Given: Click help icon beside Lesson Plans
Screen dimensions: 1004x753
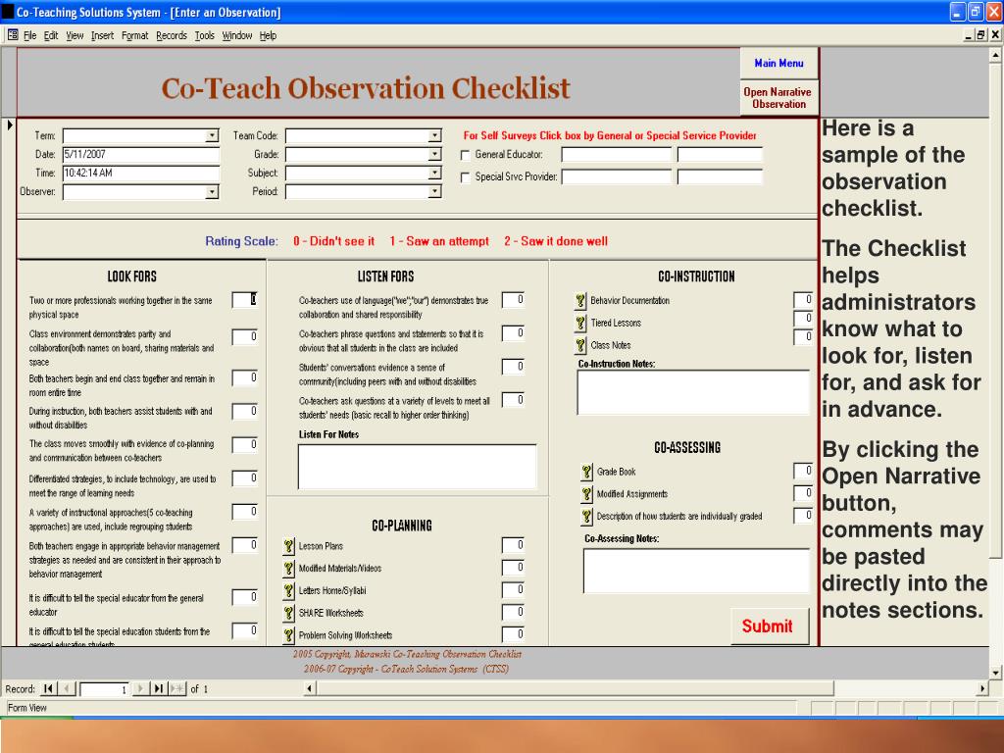Looking at the screenshot, I should pyautogui.click(x=289, y=546).
